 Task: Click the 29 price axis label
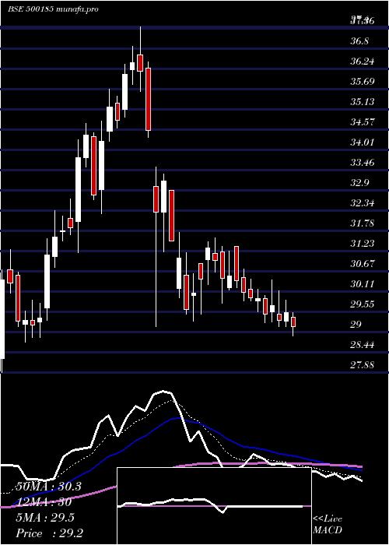coord(356,325)
